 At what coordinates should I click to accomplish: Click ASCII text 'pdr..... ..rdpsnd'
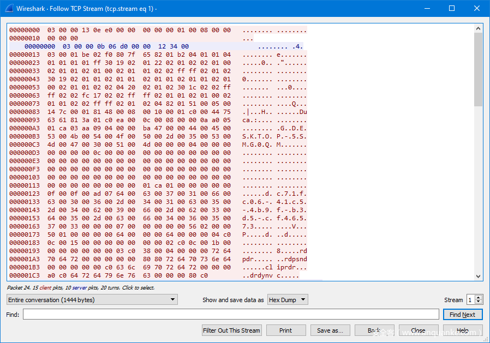pos(274,259)
